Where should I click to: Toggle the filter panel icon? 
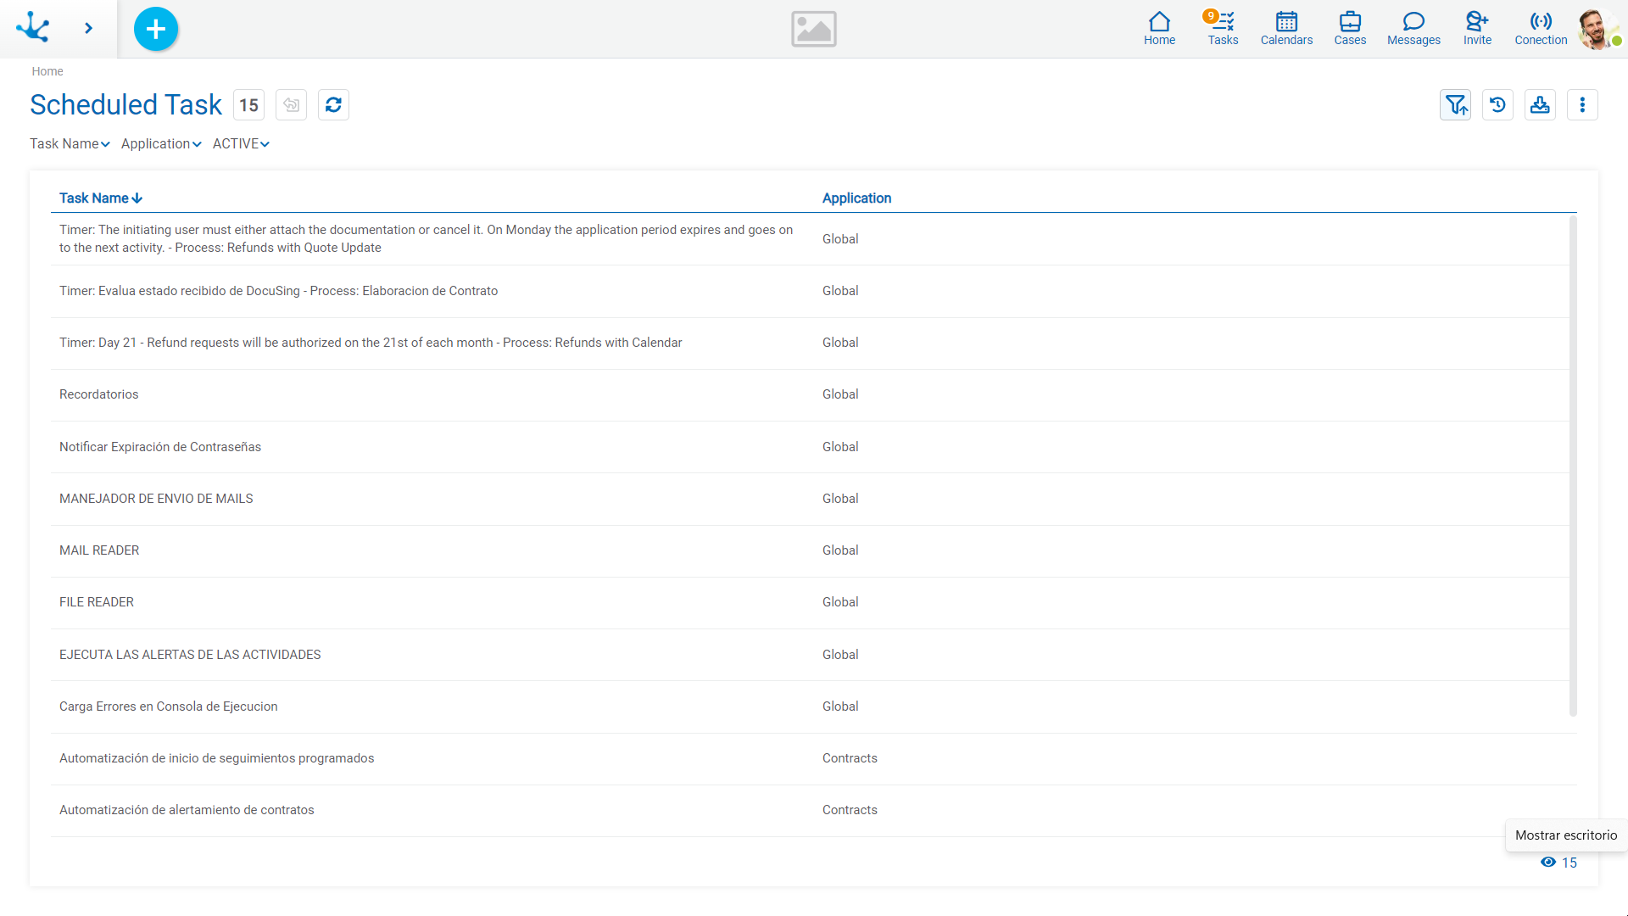(x=1455, y=105)
